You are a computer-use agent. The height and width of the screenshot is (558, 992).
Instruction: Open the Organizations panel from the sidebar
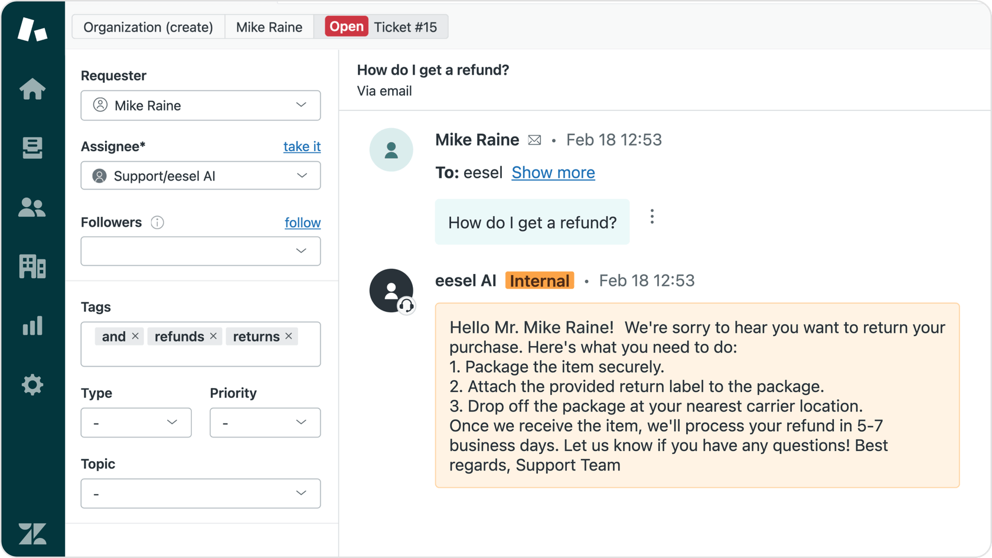point(32,267)
